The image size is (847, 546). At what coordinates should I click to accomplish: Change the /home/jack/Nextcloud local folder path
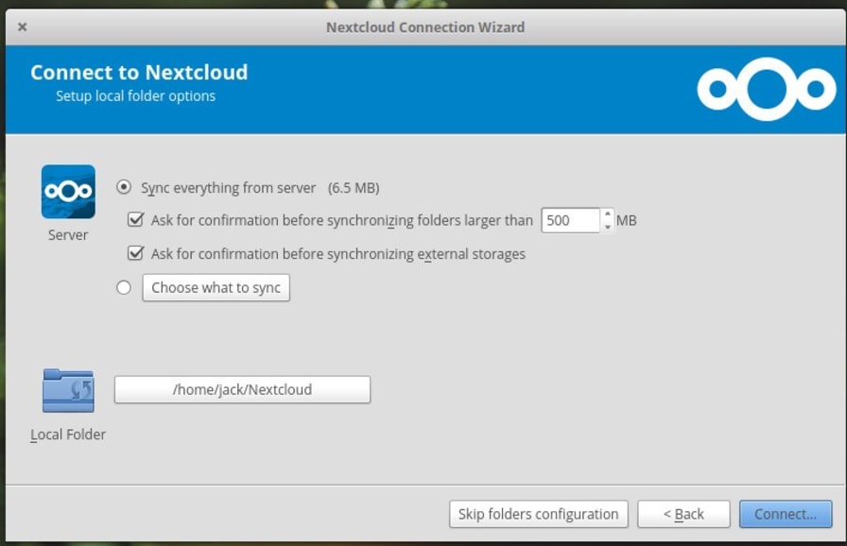[x=242, y=389]
